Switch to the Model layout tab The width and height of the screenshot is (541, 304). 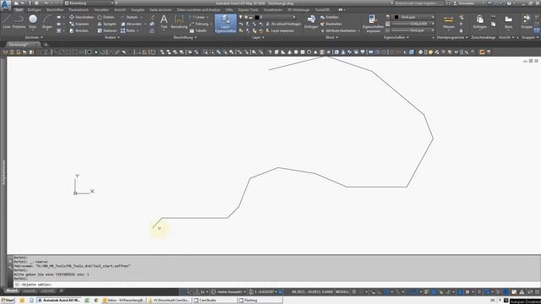pyautogui.click(x=11, y=290)
